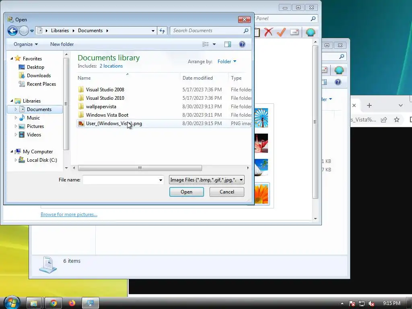412x309 pixels.
Task: Click the horizontal scrollbar thumb in file list
Action: [140, 168]
